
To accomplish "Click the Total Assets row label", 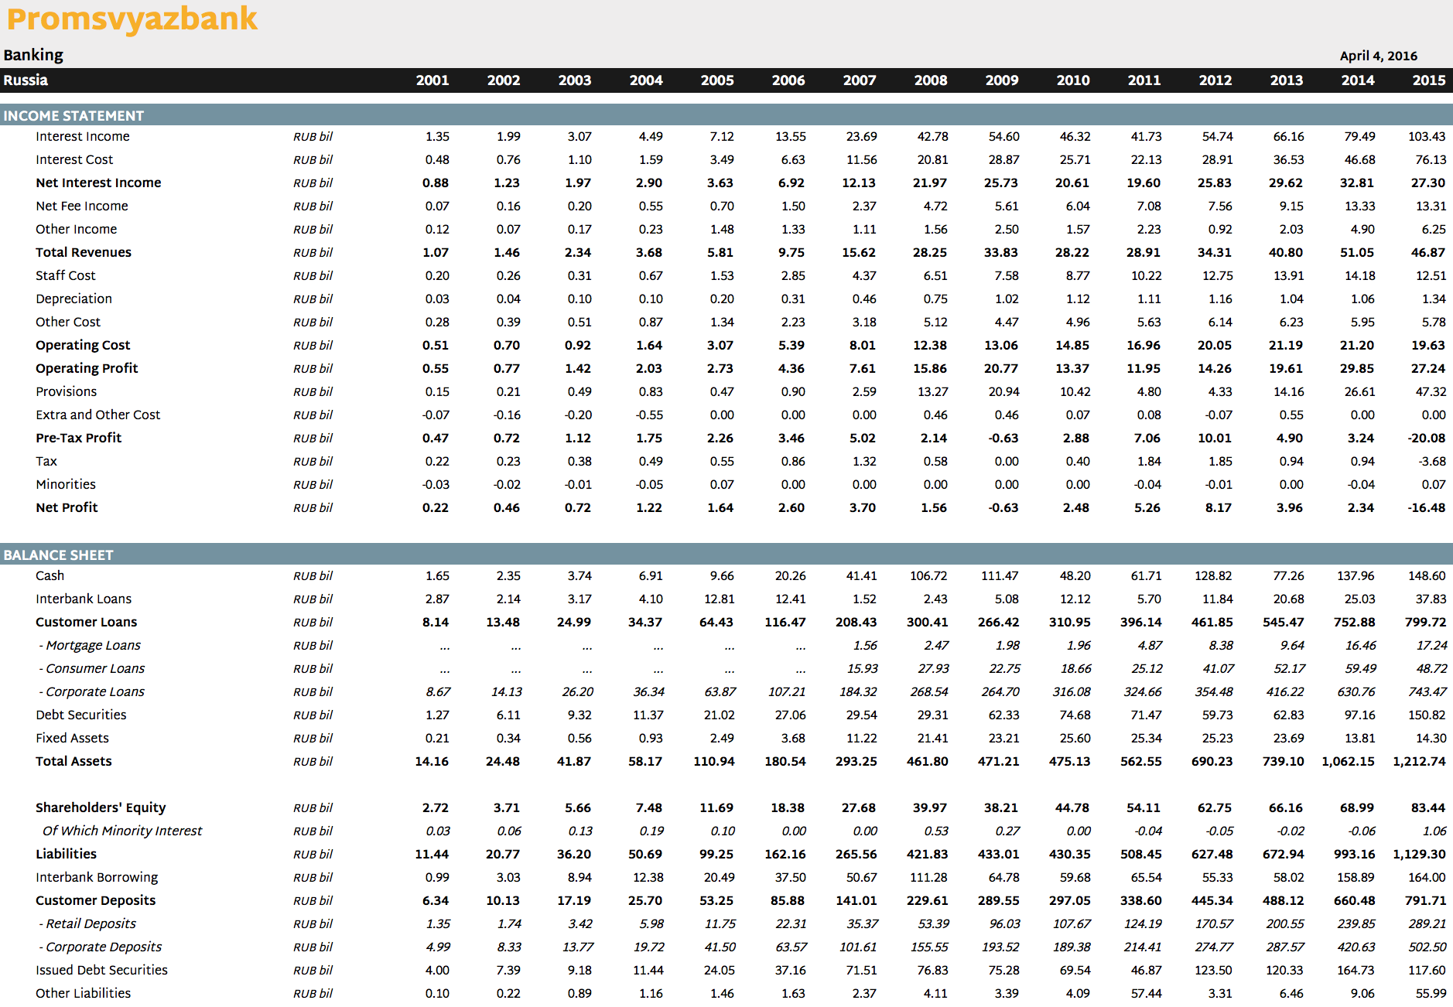I will click(74, 762).
